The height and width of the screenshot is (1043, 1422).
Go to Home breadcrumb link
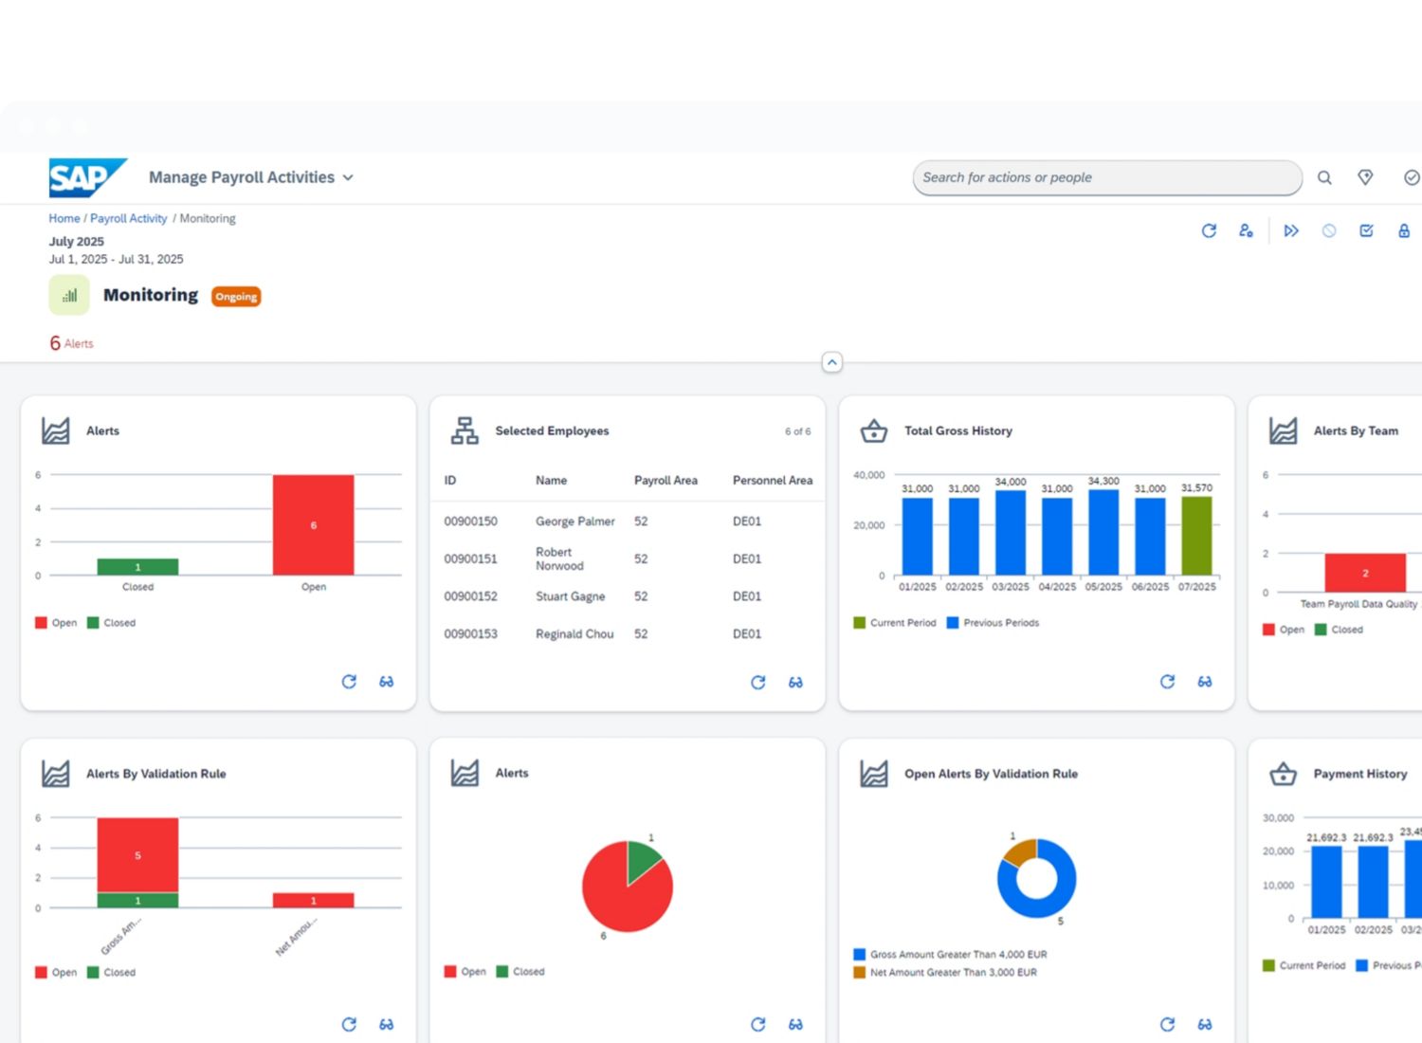[x=64, y=218]
